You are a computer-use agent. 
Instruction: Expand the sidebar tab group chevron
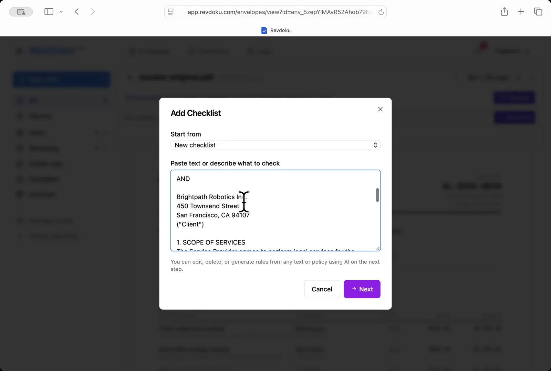tap(61, 11)
